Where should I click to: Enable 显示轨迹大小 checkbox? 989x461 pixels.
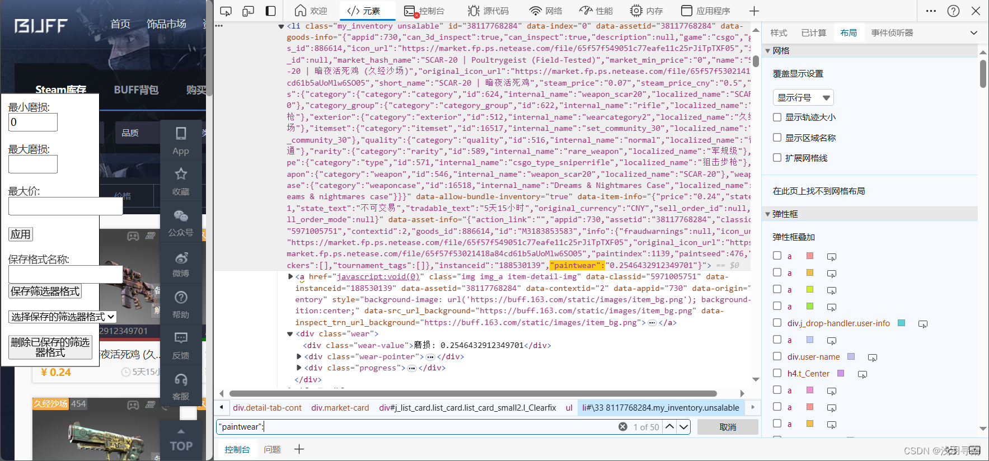click(x=777, y=117)
